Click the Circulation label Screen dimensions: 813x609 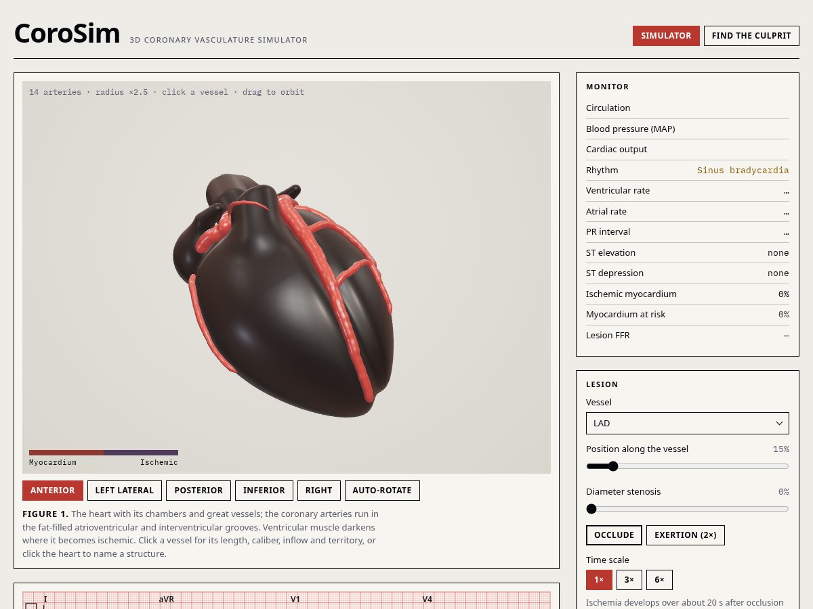[x=608, y=108]
